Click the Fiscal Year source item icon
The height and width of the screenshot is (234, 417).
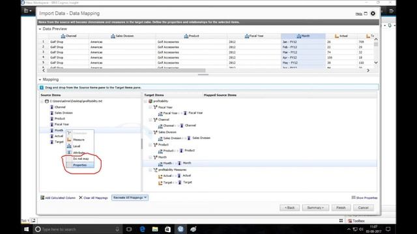(52, 124)
